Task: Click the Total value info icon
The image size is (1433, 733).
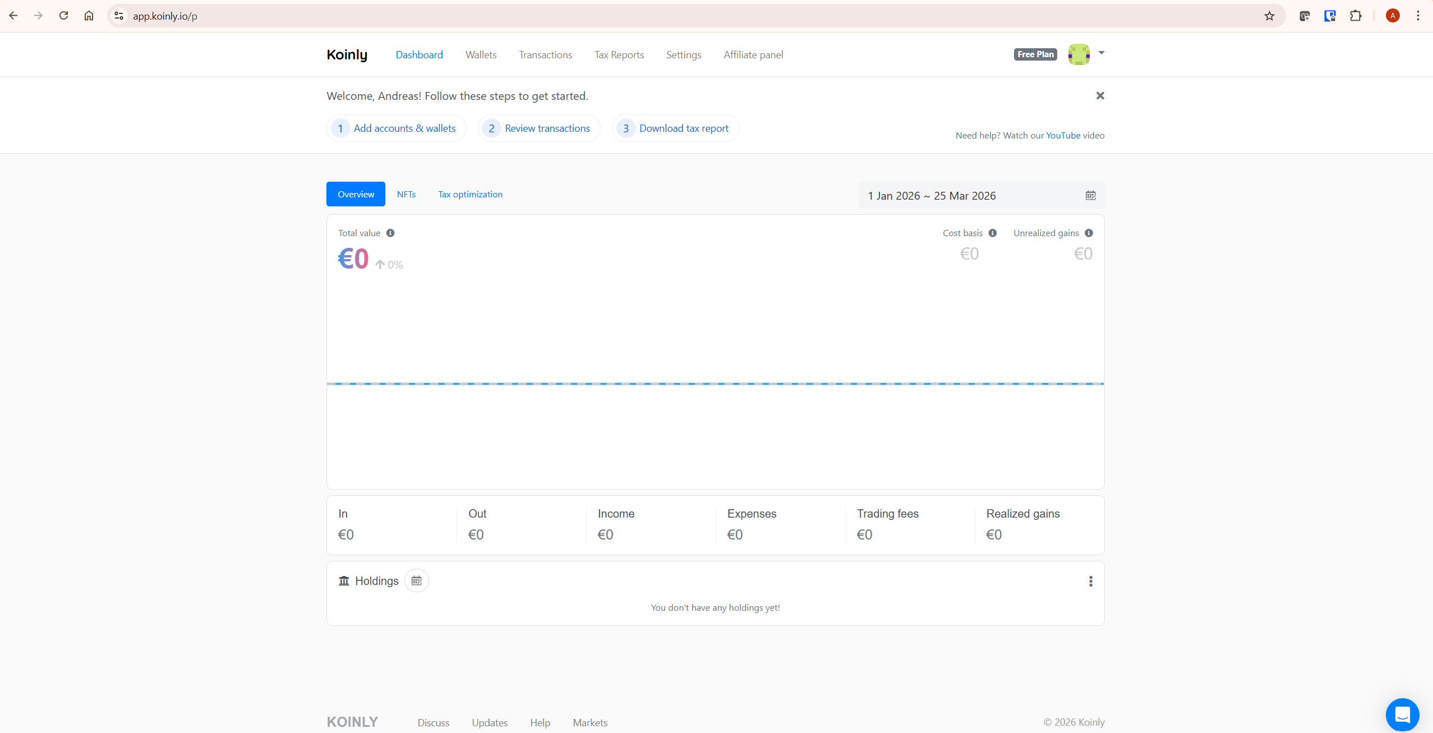Action: [x=390, y=233]
